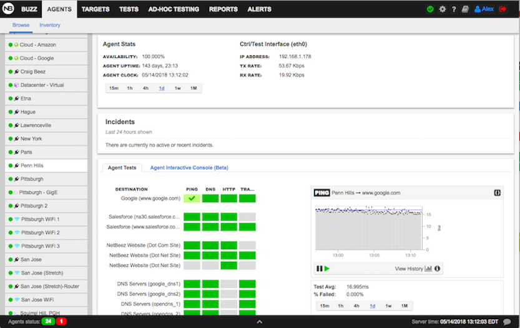
Task: Click the green 24 agents status badge
Action: pyautogui.click(x=49, y=321)
